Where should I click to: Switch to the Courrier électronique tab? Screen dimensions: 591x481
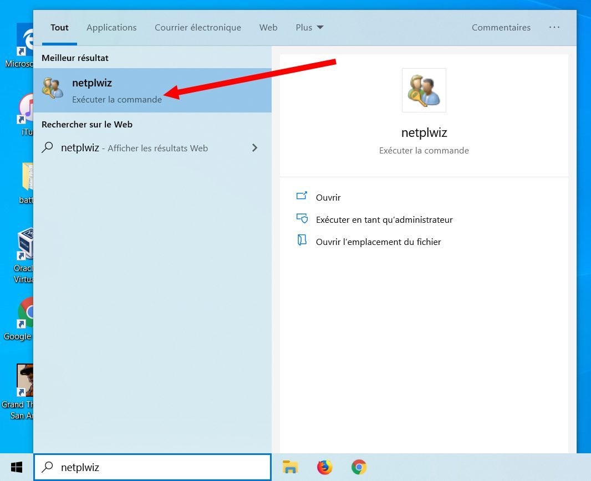pos(198,27)
